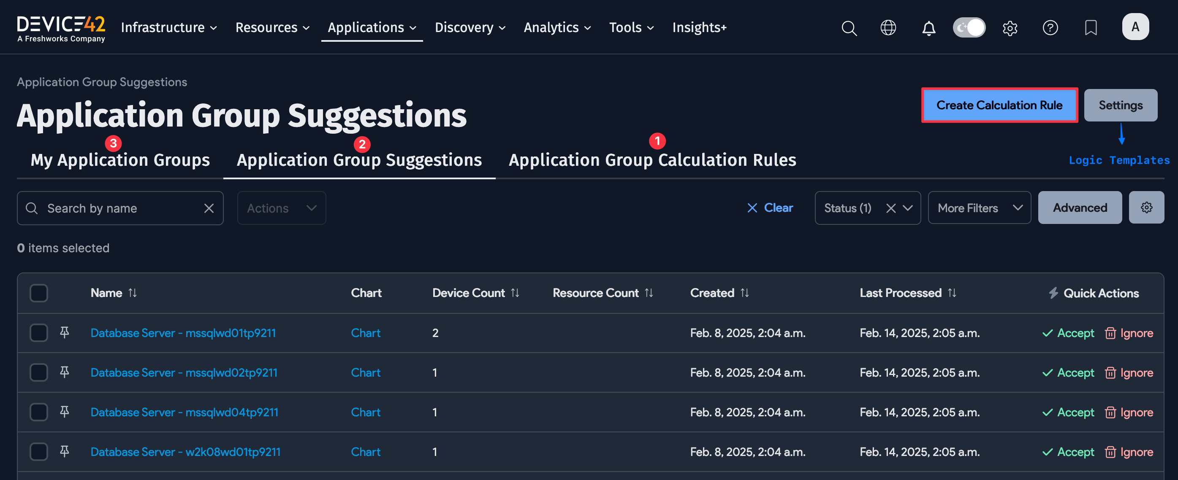Toggle dark mode switch in header

click(969, 27)
